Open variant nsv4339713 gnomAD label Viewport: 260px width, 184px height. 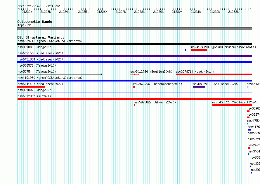(50, 41)
